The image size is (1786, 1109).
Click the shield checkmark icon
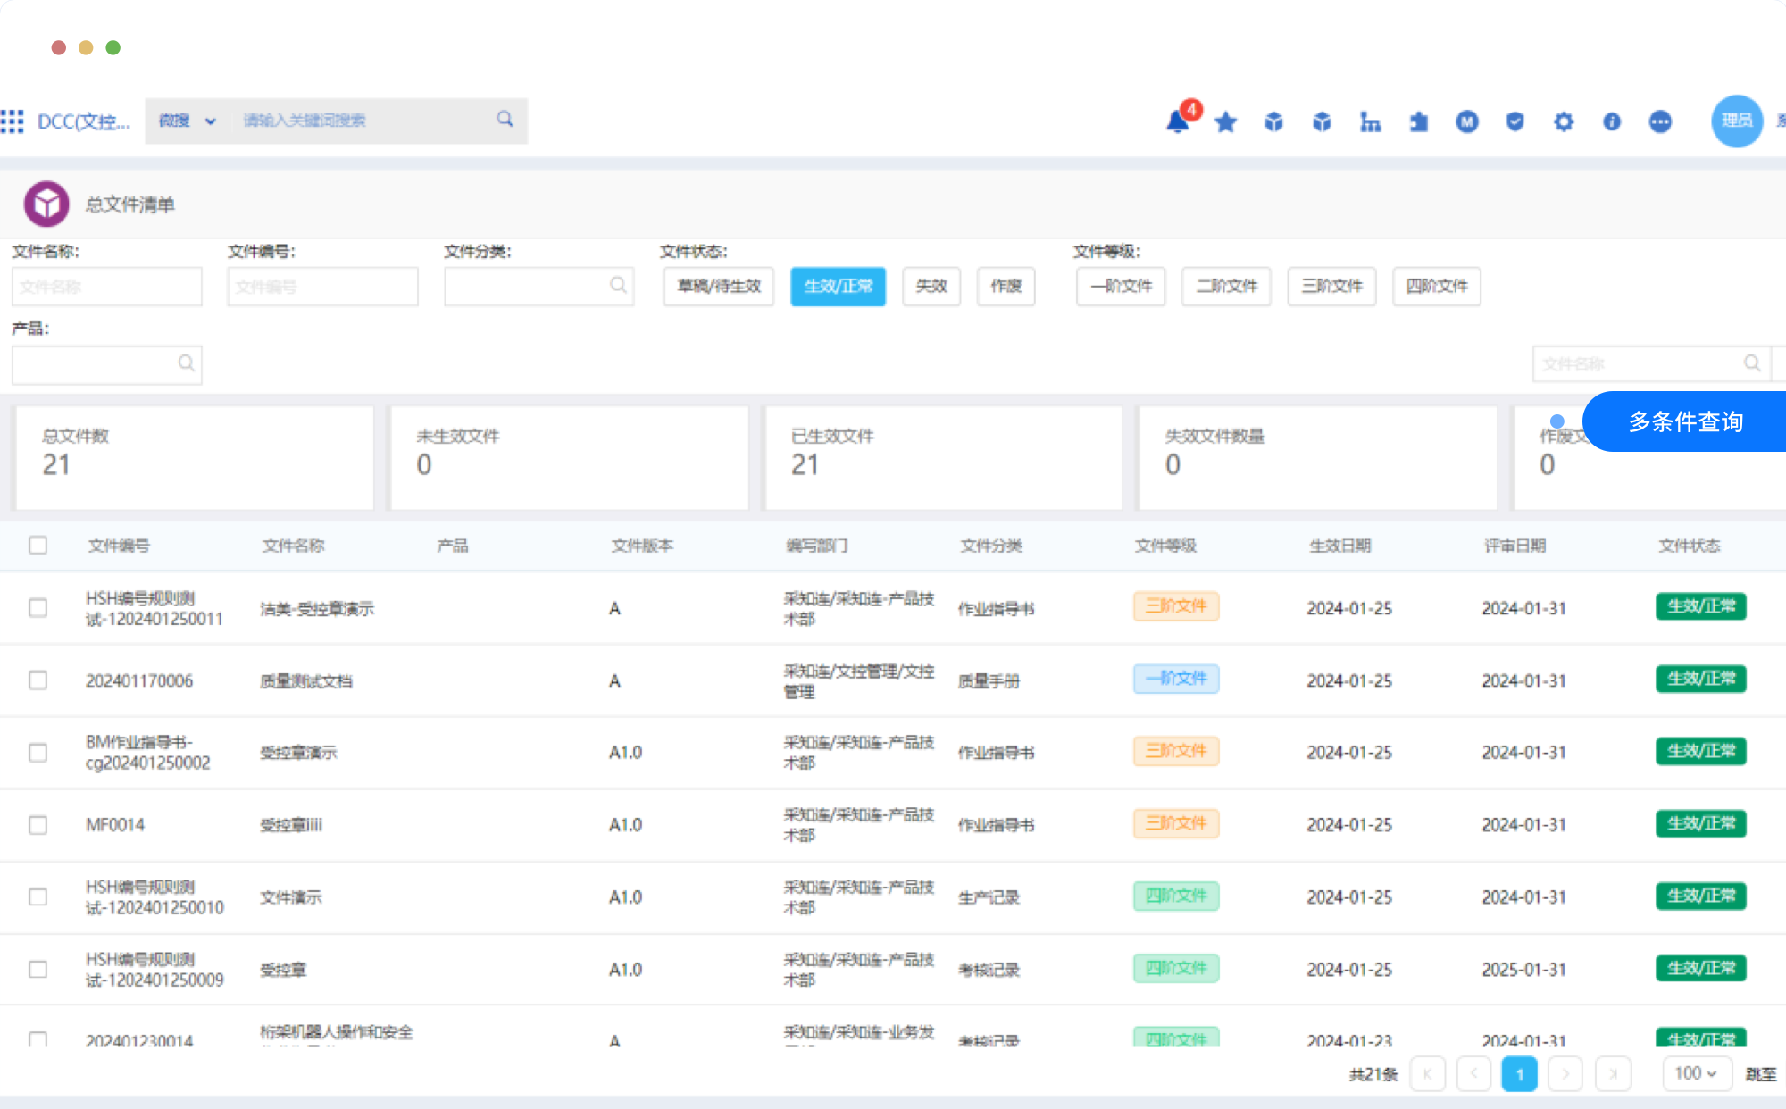[1515, 121]
